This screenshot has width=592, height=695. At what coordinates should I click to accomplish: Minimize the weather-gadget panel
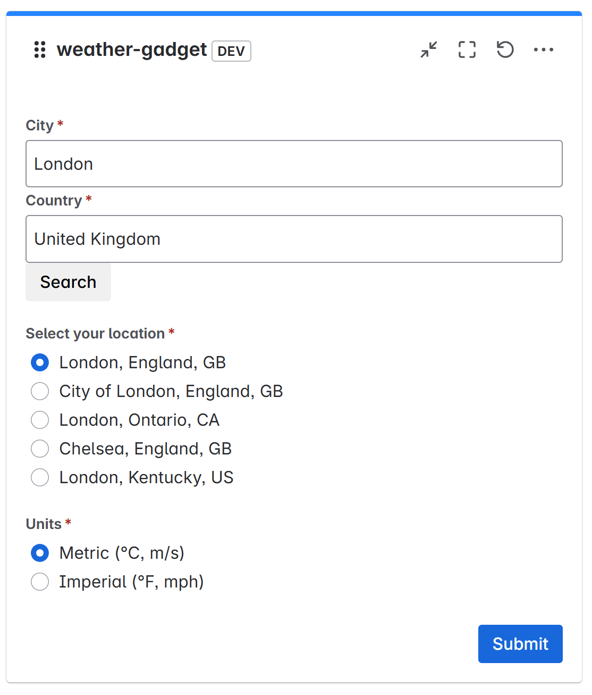[x=429, y=49]
